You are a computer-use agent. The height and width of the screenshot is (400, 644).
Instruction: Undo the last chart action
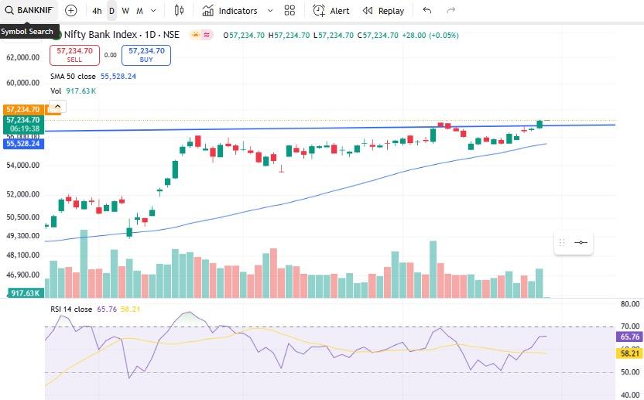(x=427, y=11)
